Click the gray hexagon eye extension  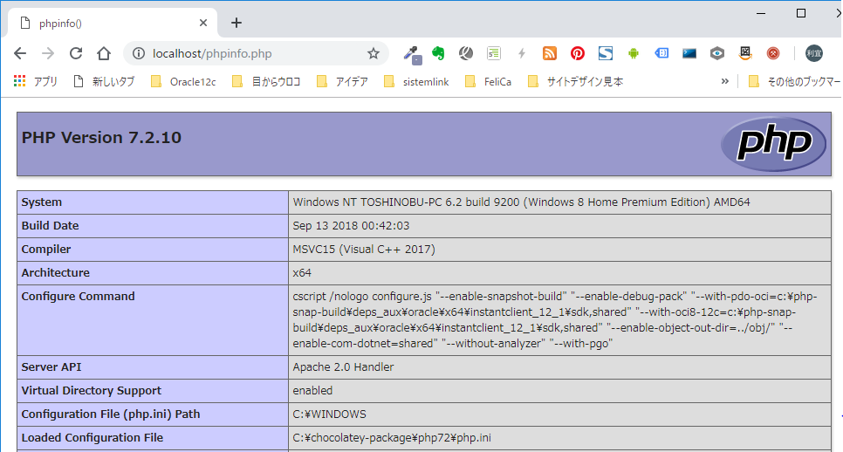tap(717, 53)
